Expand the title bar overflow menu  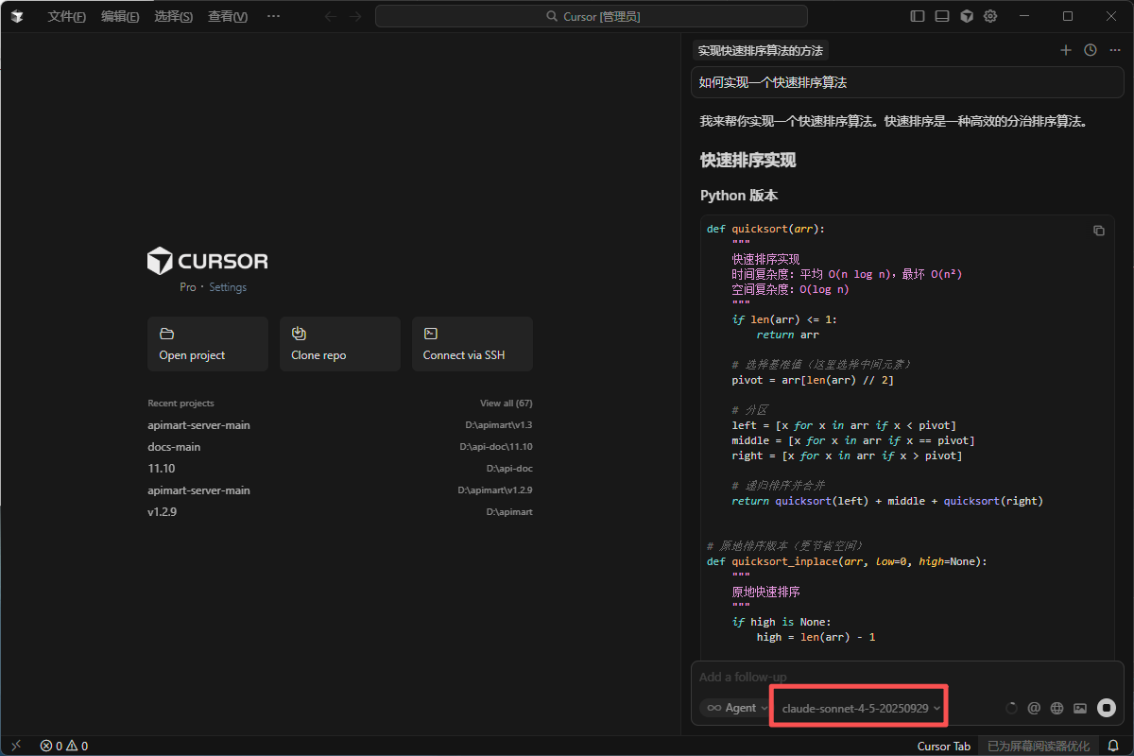click(x=273, y=16)
